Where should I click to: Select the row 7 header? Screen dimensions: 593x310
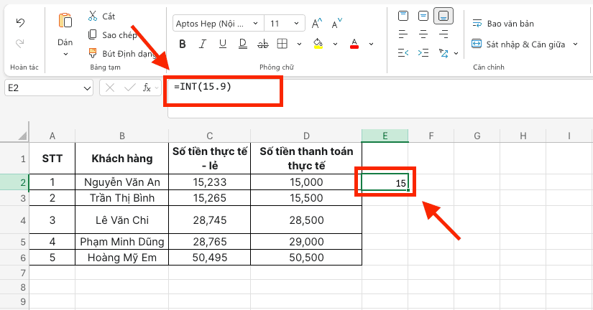point(14,273)
